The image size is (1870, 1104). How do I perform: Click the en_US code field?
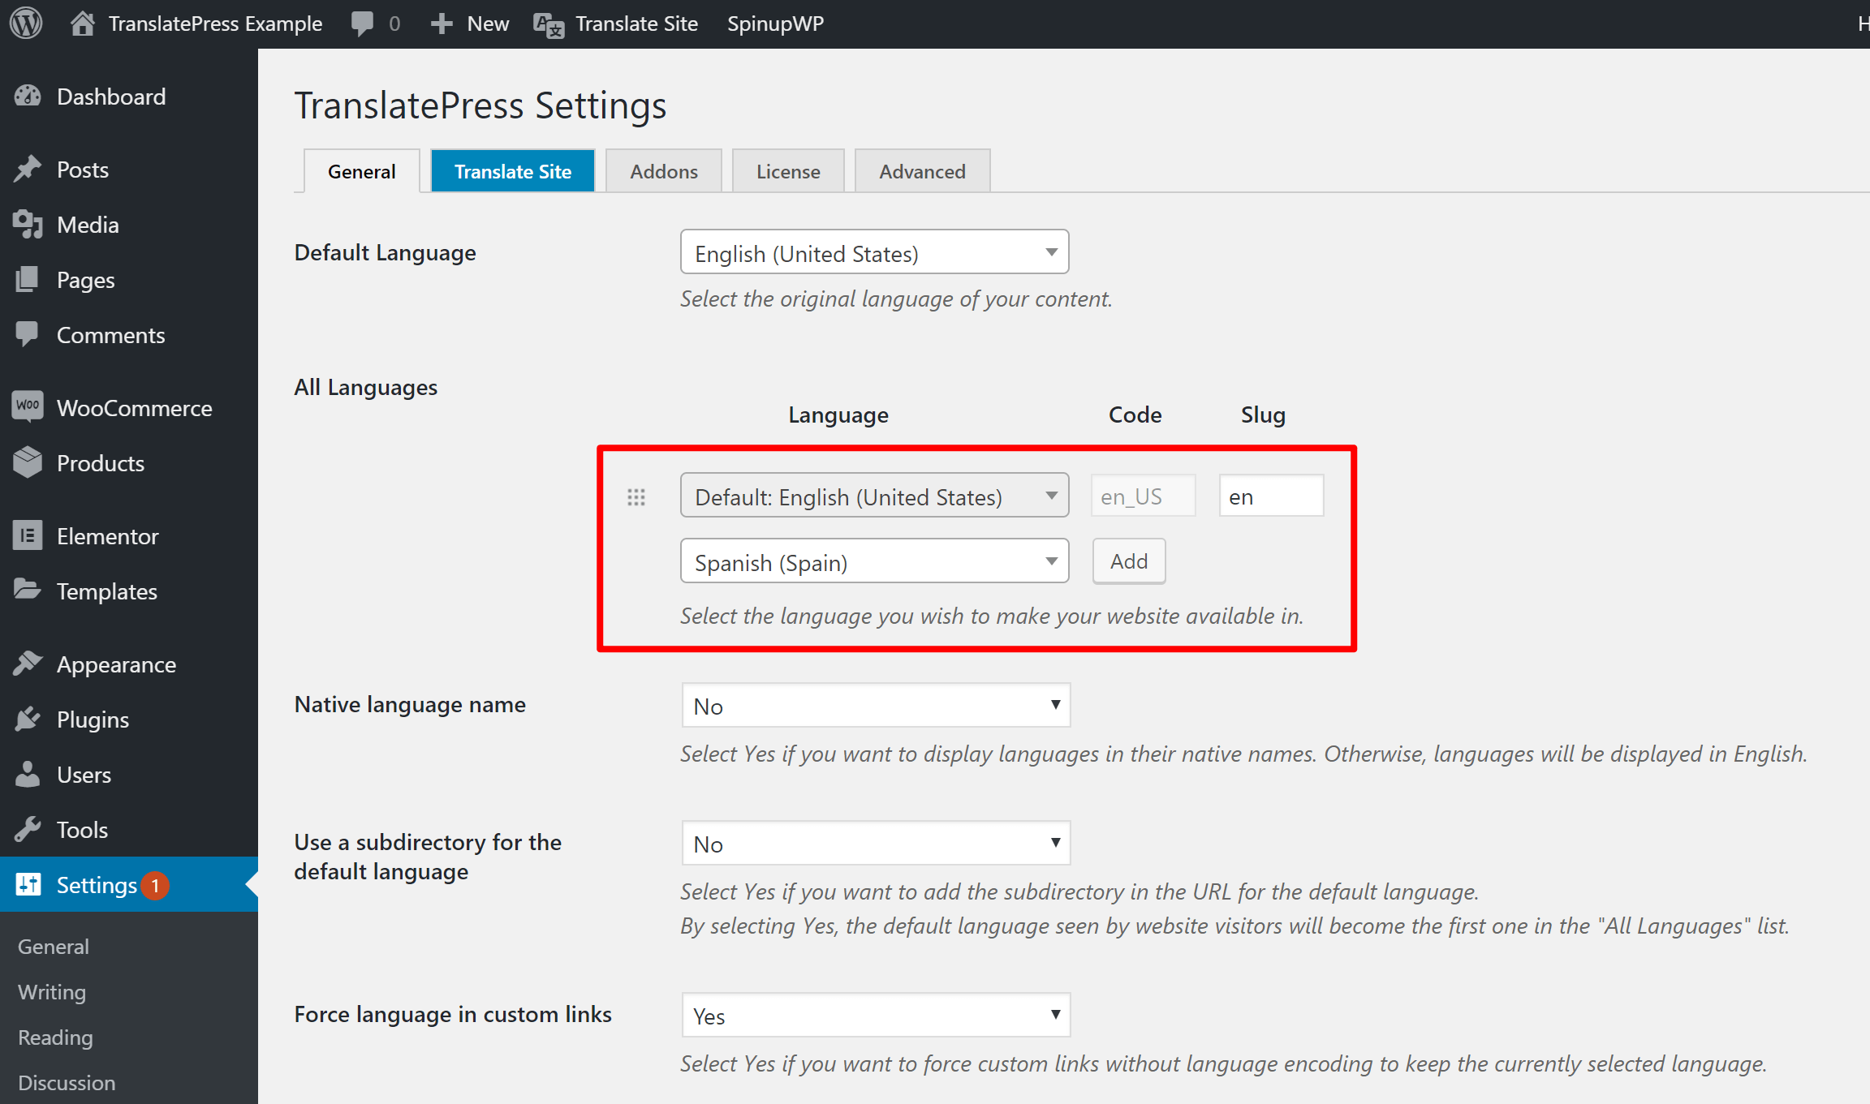click(1144, 496)
